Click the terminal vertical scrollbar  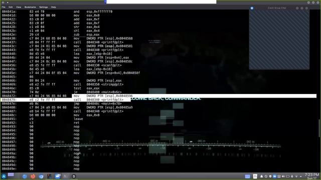319,128
